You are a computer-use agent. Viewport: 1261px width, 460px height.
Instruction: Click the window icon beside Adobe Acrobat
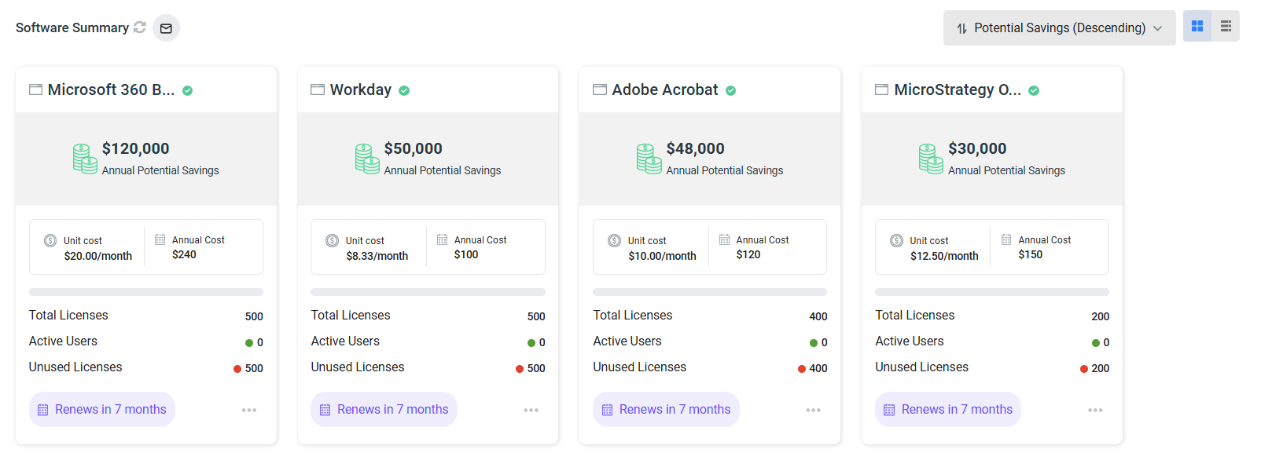click(x=600, y=89)
